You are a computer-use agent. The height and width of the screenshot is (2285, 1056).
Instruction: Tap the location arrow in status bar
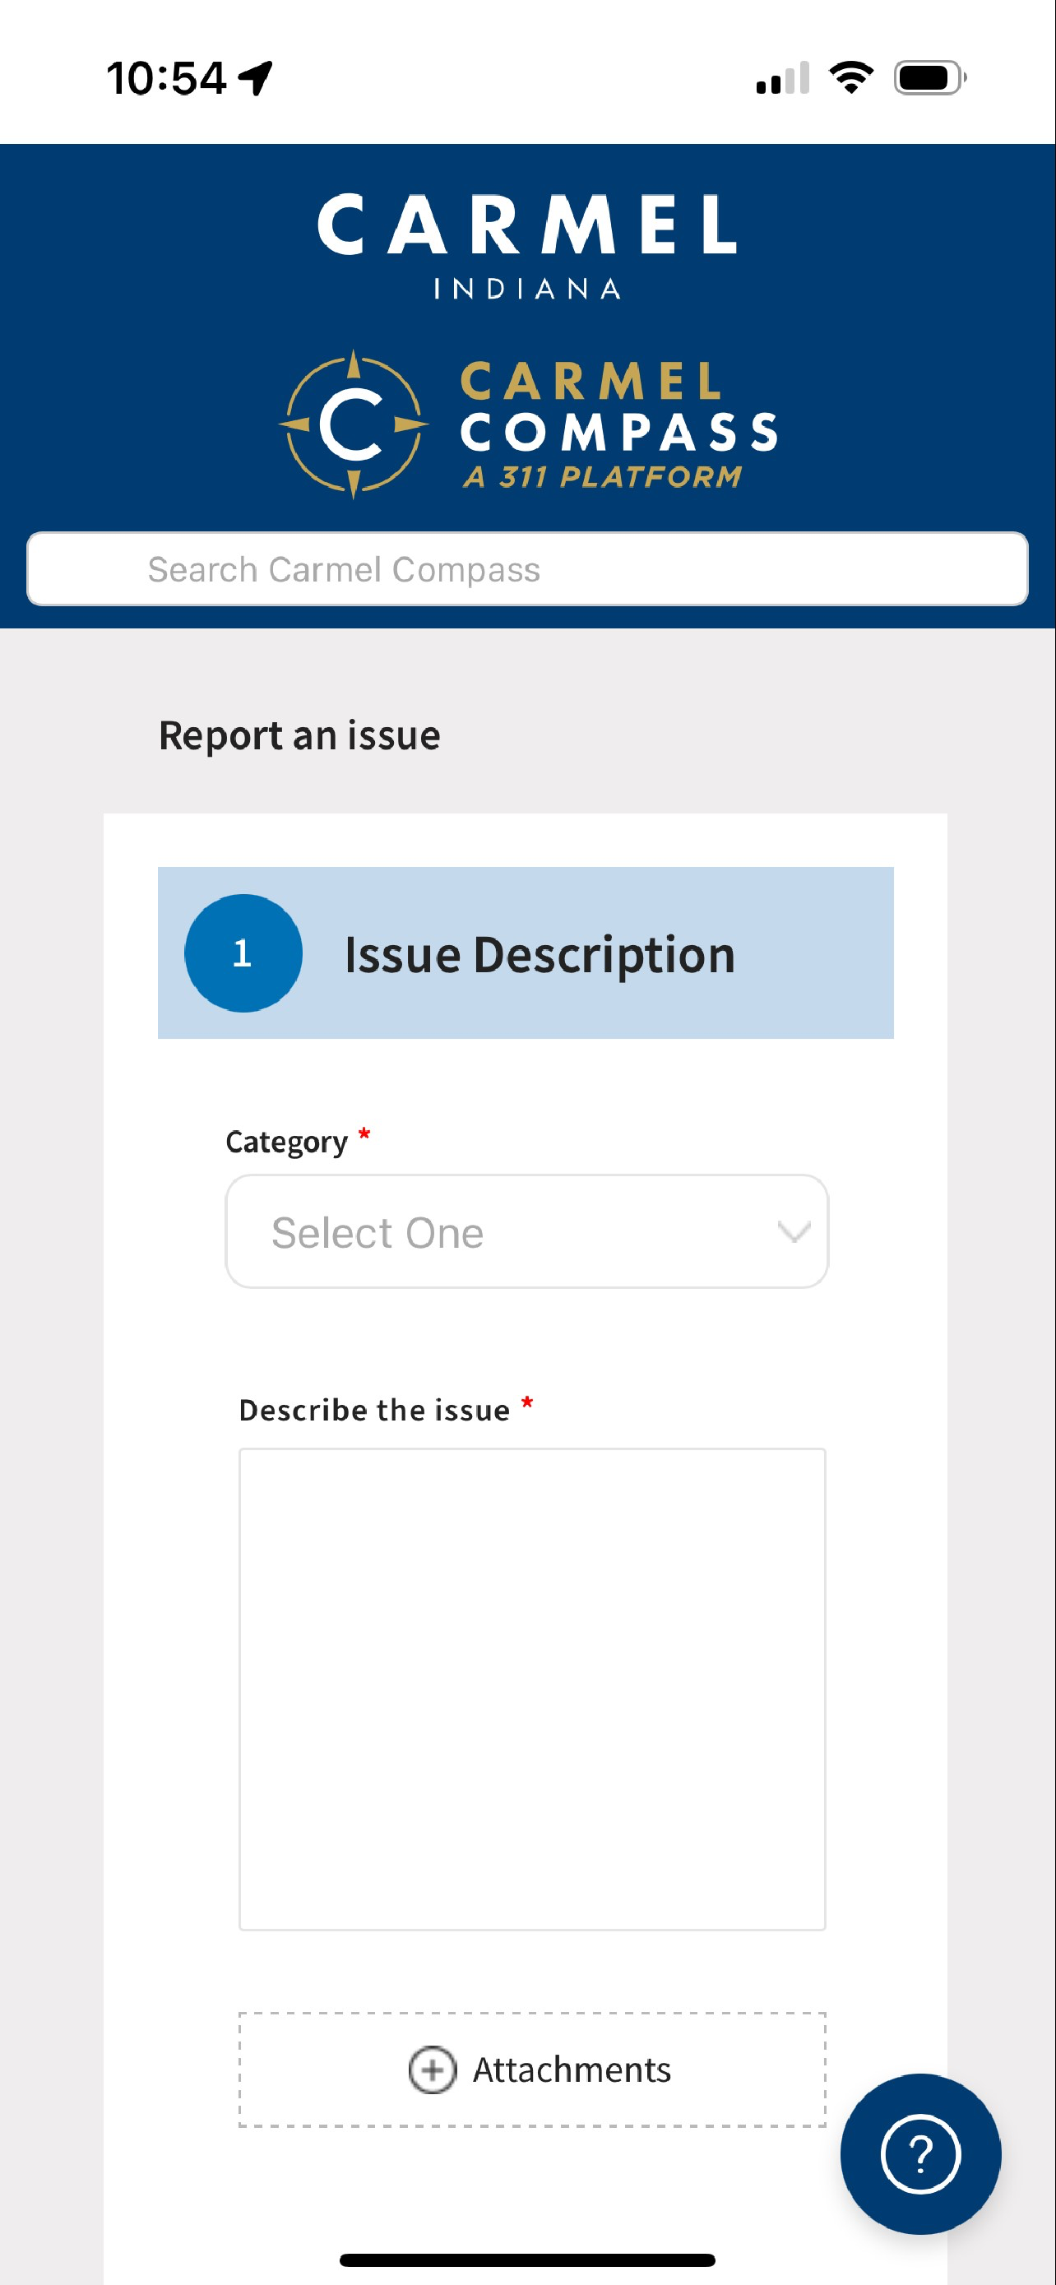point(255,78)
